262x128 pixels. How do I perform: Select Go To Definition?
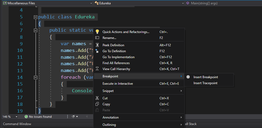coord(139,51)
